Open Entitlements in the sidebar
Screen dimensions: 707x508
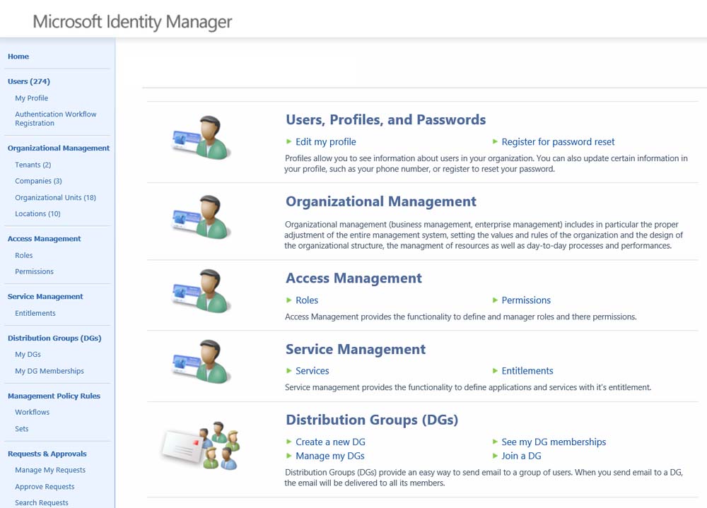point(35,313)
